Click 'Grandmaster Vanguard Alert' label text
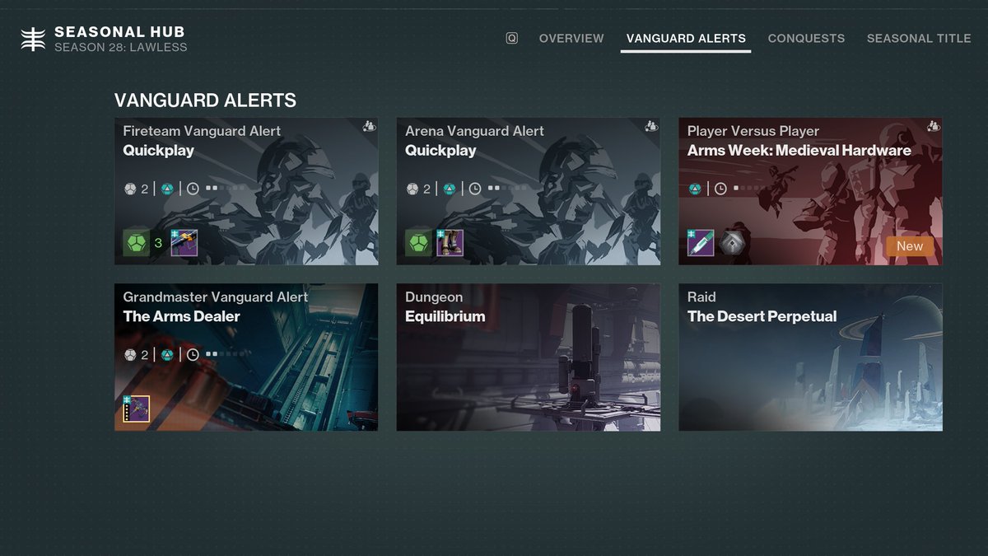This screenshot has height=556, width=988. coord(216,297)
